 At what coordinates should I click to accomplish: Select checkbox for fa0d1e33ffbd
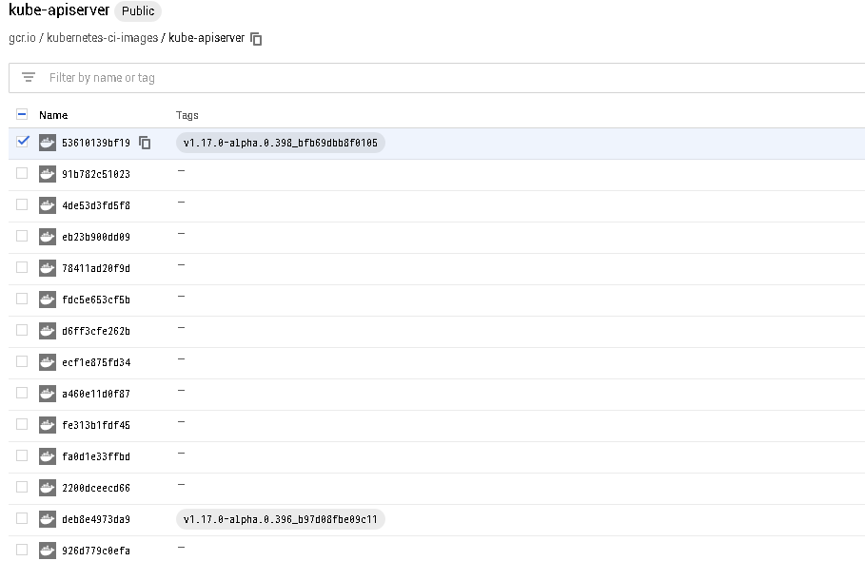(x=22, y=455)
